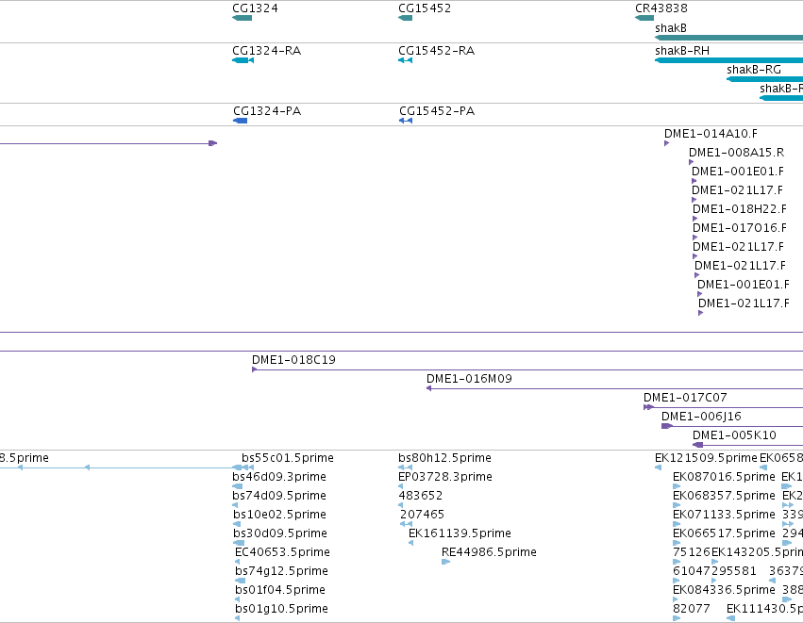Select transcript label CG1324-RA
This screenshot has width=803, height=623.
[266, 51]
